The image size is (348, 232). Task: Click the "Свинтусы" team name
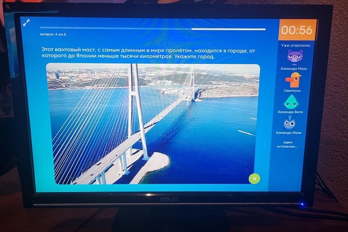click(x=292, y=90)
